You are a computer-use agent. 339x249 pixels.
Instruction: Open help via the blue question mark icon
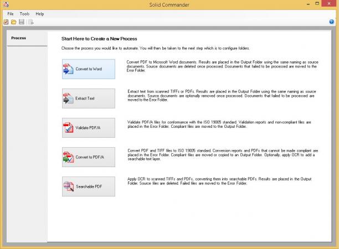(331, 22)
